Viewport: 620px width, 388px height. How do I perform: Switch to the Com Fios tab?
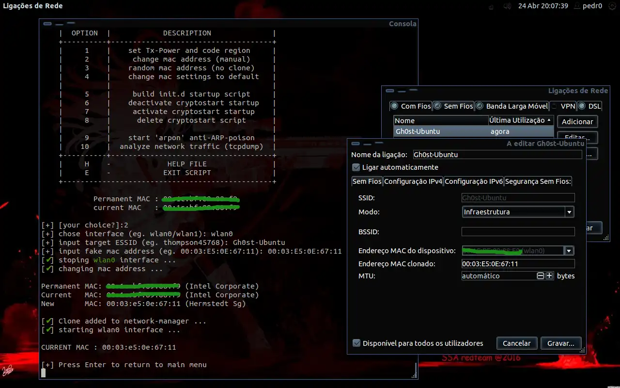(410, 106)
